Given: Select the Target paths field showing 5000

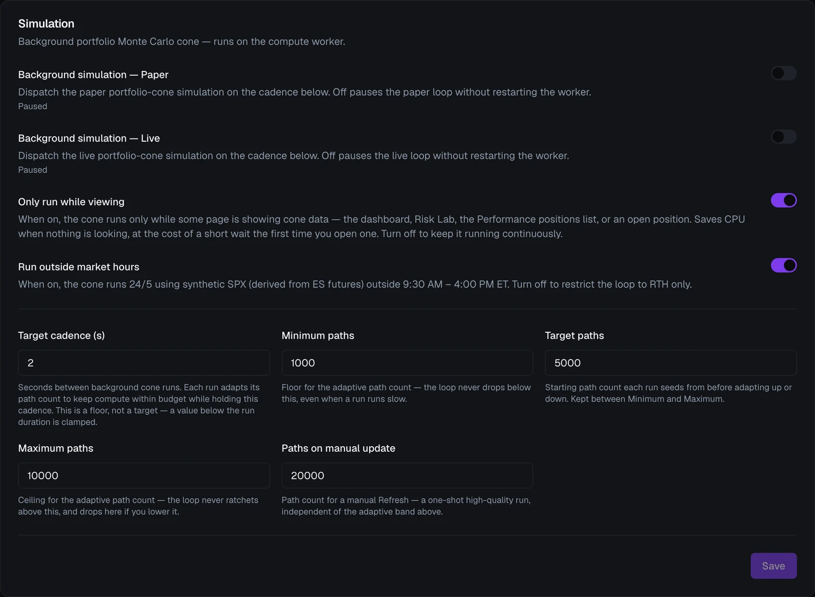Looking at the screenshot, I should [x=670, y=363].
